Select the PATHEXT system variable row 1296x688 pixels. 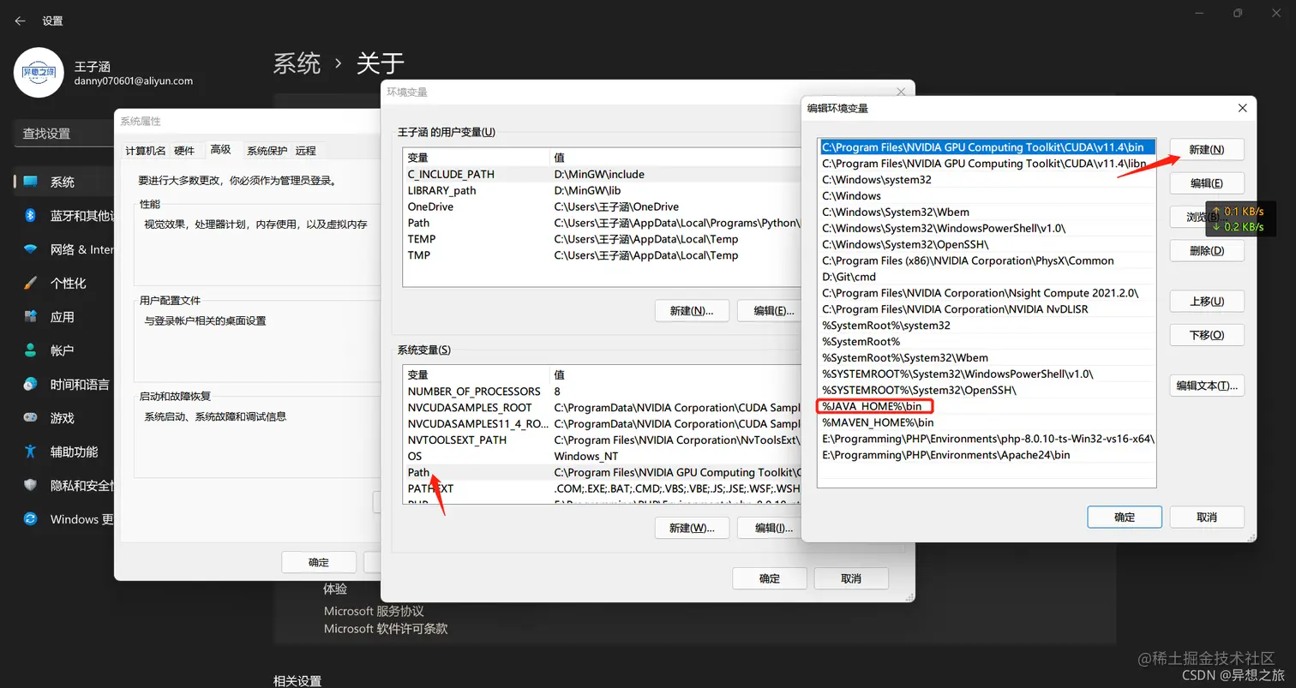(x=602, y=488)
